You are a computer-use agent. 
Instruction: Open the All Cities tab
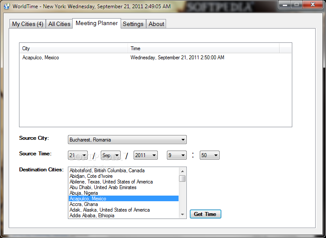click(59, 24)
